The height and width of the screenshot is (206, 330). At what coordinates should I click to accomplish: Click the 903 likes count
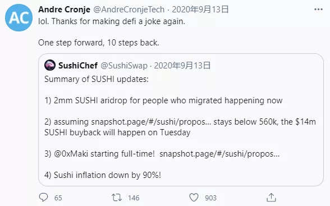210,198
